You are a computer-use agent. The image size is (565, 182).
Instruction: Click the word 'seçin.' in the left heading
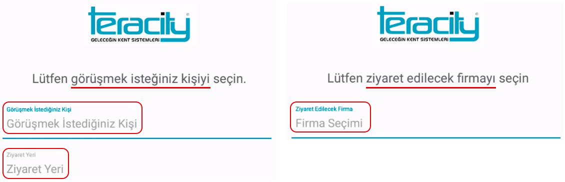(x=230, y=79)
